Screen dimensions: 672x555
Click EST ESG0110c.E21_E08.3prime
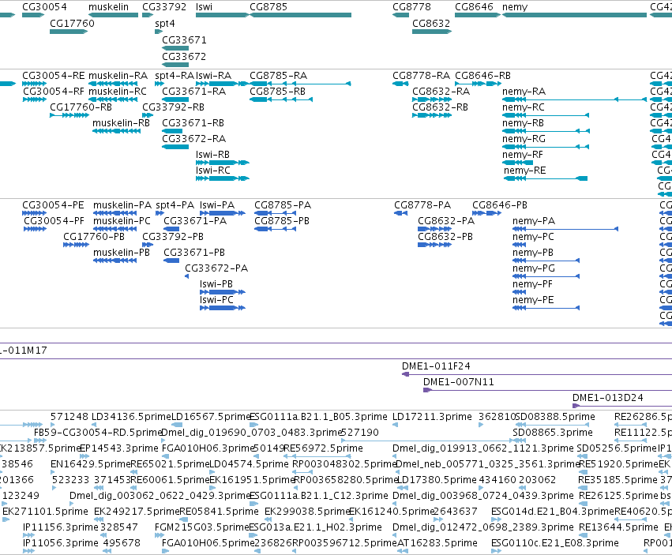click(x=496, y=551)
